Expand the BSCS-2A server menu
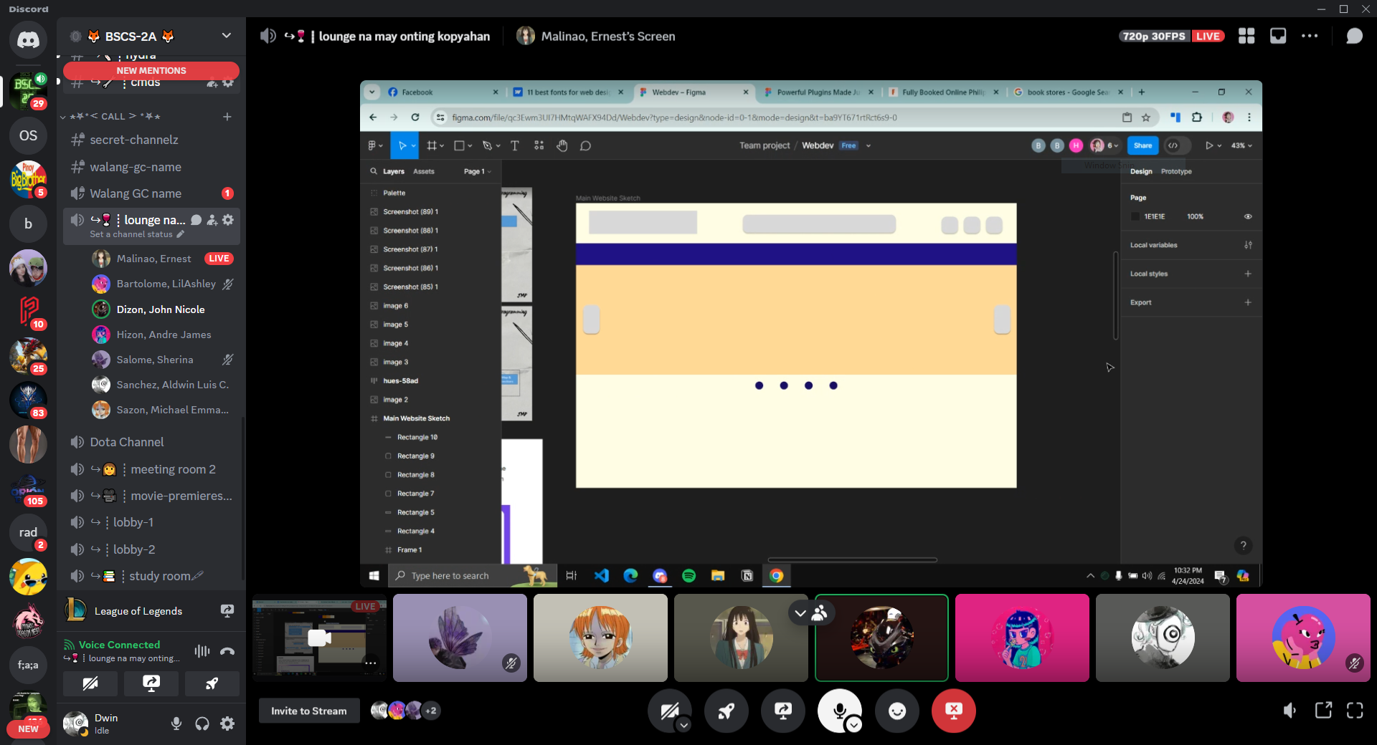Viewport: 1377px width, 745px height. click(226, 36)
